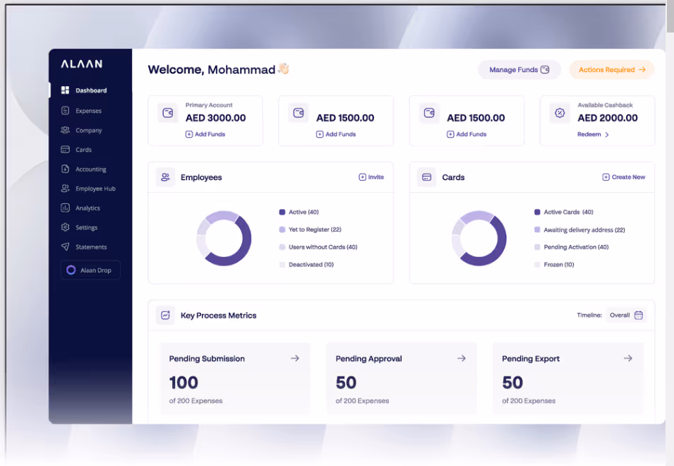Invite a new employee

pyautogui.click(x=371, y=177)
